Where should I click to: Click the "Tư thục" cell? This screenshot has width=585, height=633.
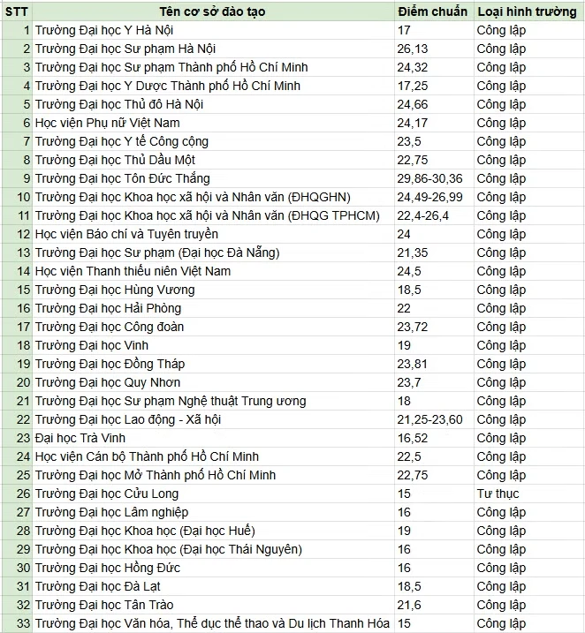(x=528, y=494)
